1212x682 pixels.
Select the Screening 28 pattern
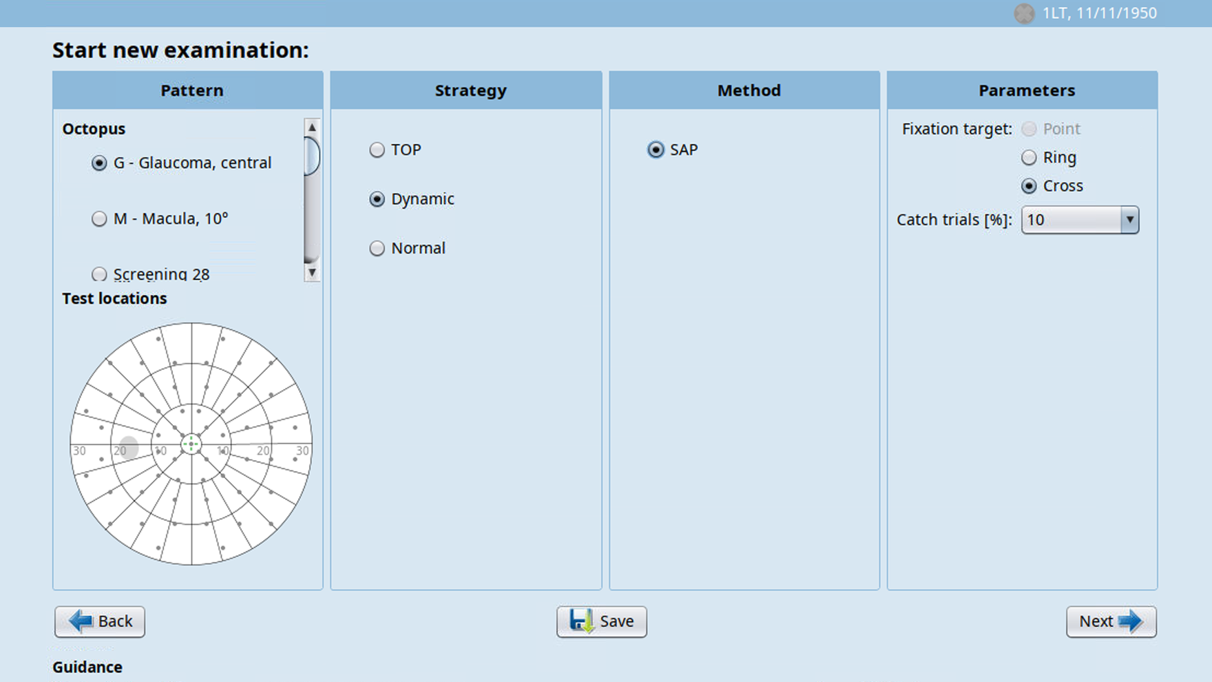99,274
